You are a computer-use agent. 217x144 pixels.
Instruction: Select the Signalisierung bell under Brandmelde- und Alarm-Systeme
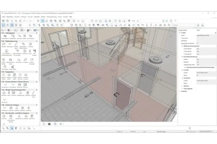click(19, 116)
